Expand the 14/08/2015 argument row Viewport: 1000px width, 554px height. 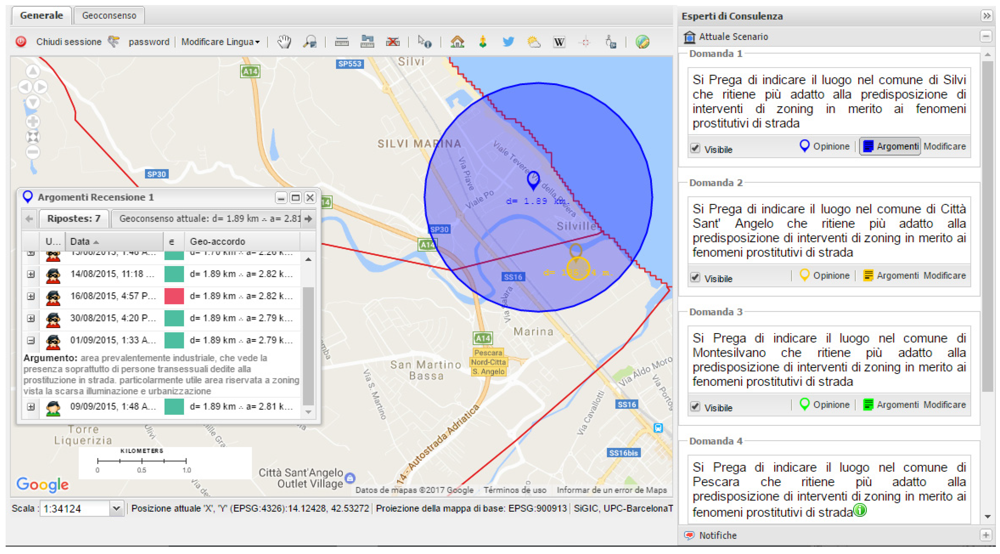tap(31, 274)
